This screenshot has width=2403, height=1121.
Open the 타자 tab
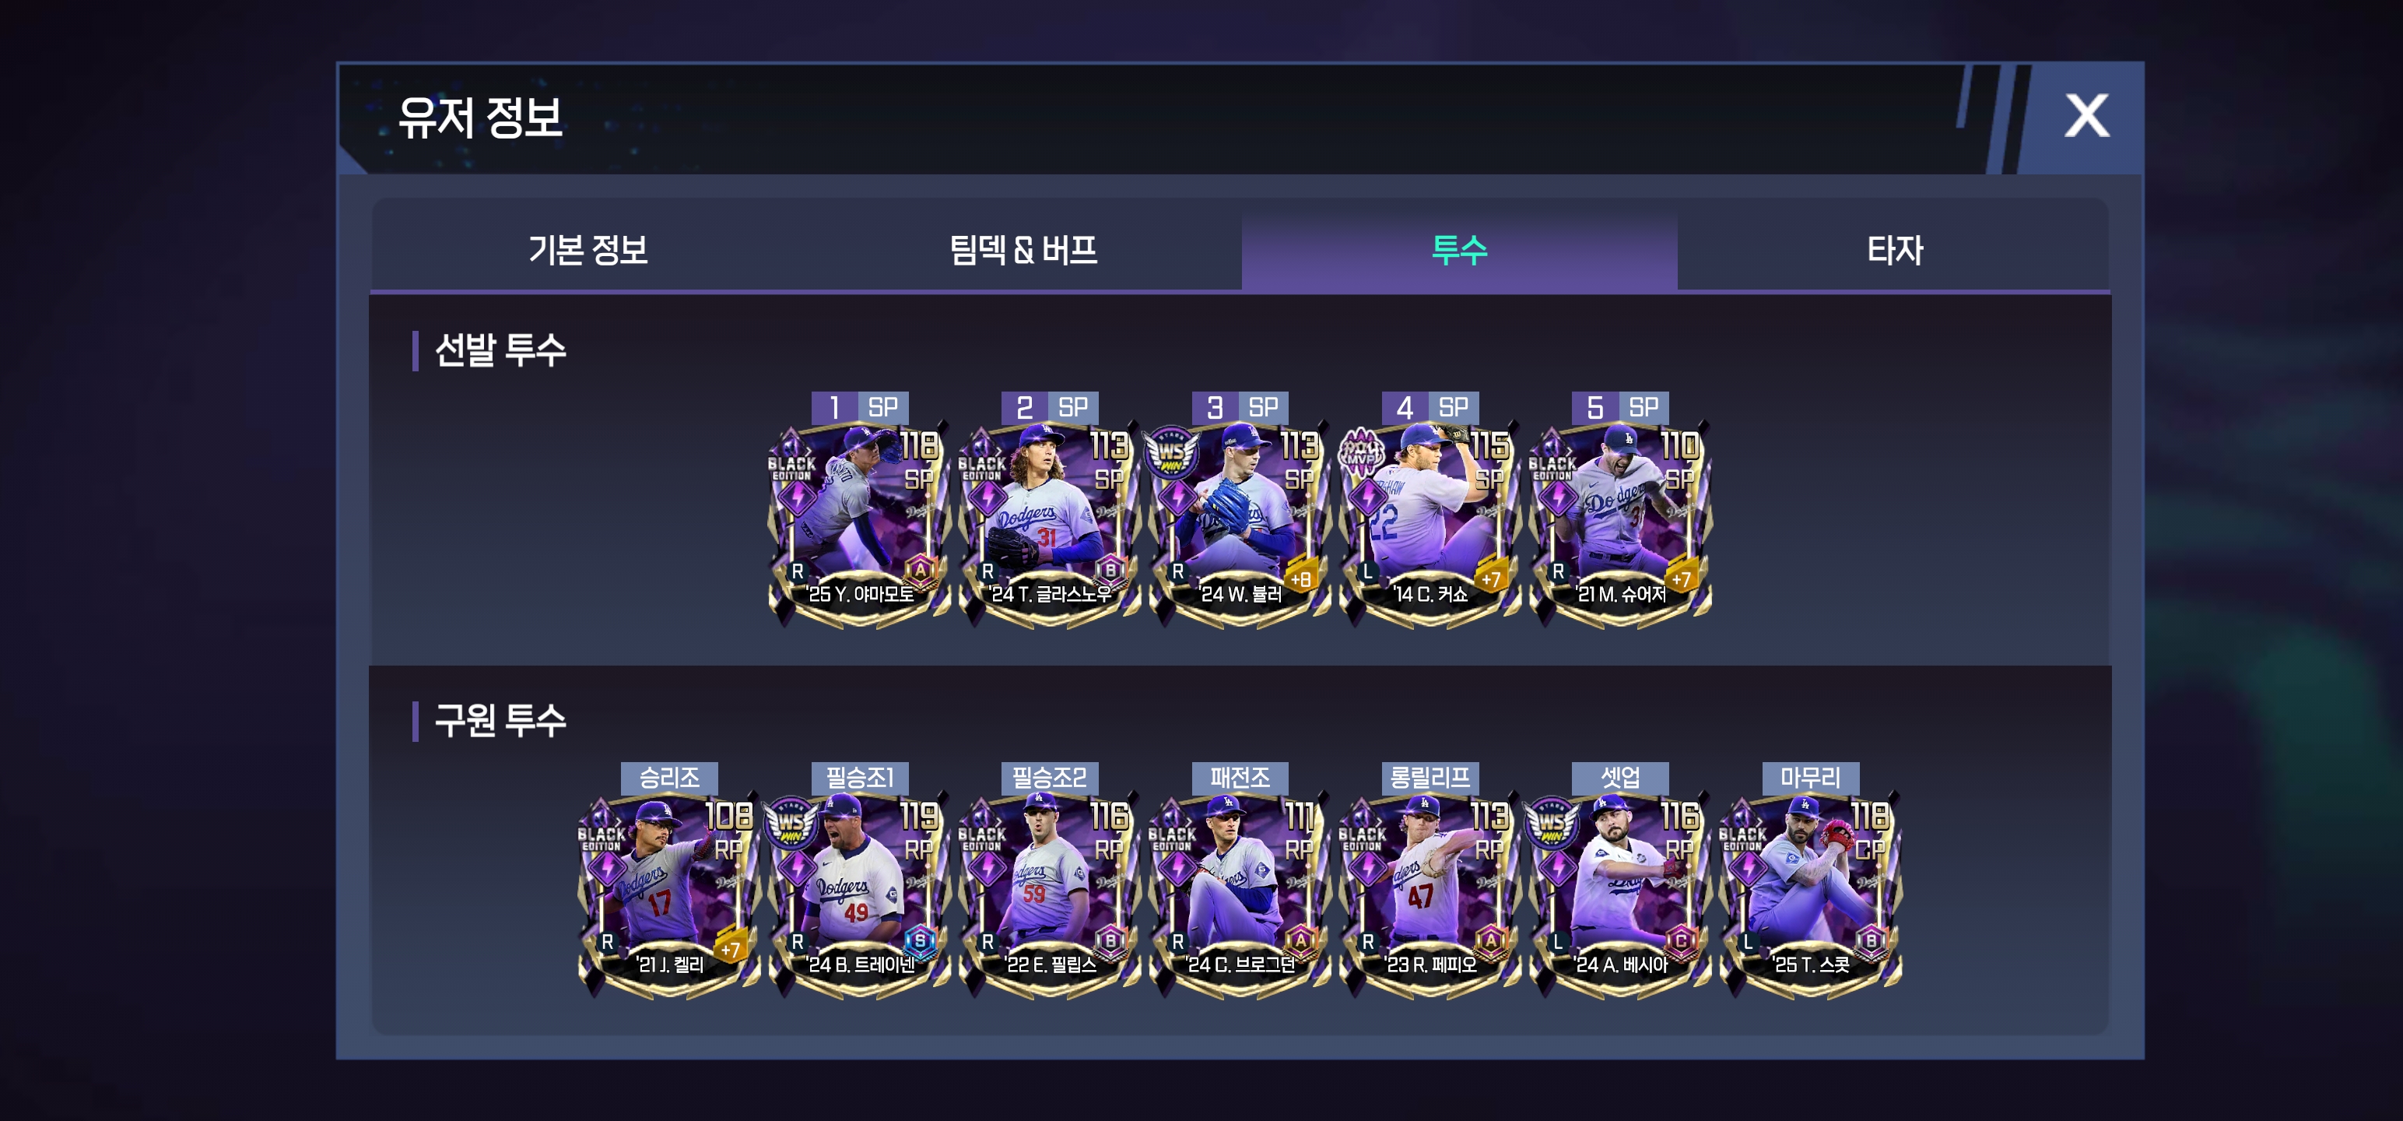(x=1895, y=249)
